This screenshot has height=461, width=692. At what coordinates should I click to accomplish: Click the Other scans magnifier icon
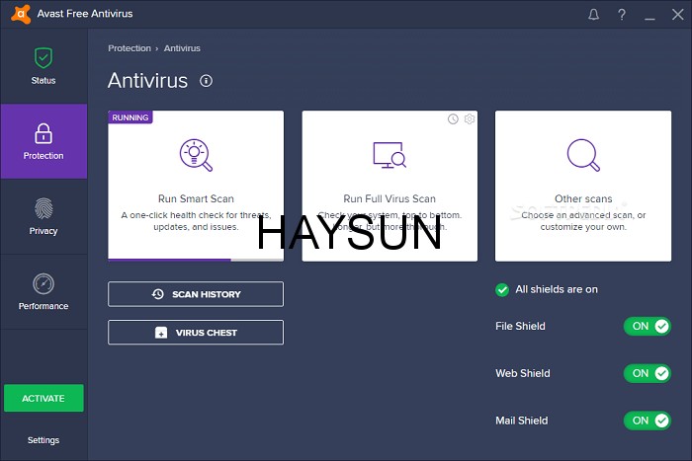pyautogui.click(x=583, y=155)
